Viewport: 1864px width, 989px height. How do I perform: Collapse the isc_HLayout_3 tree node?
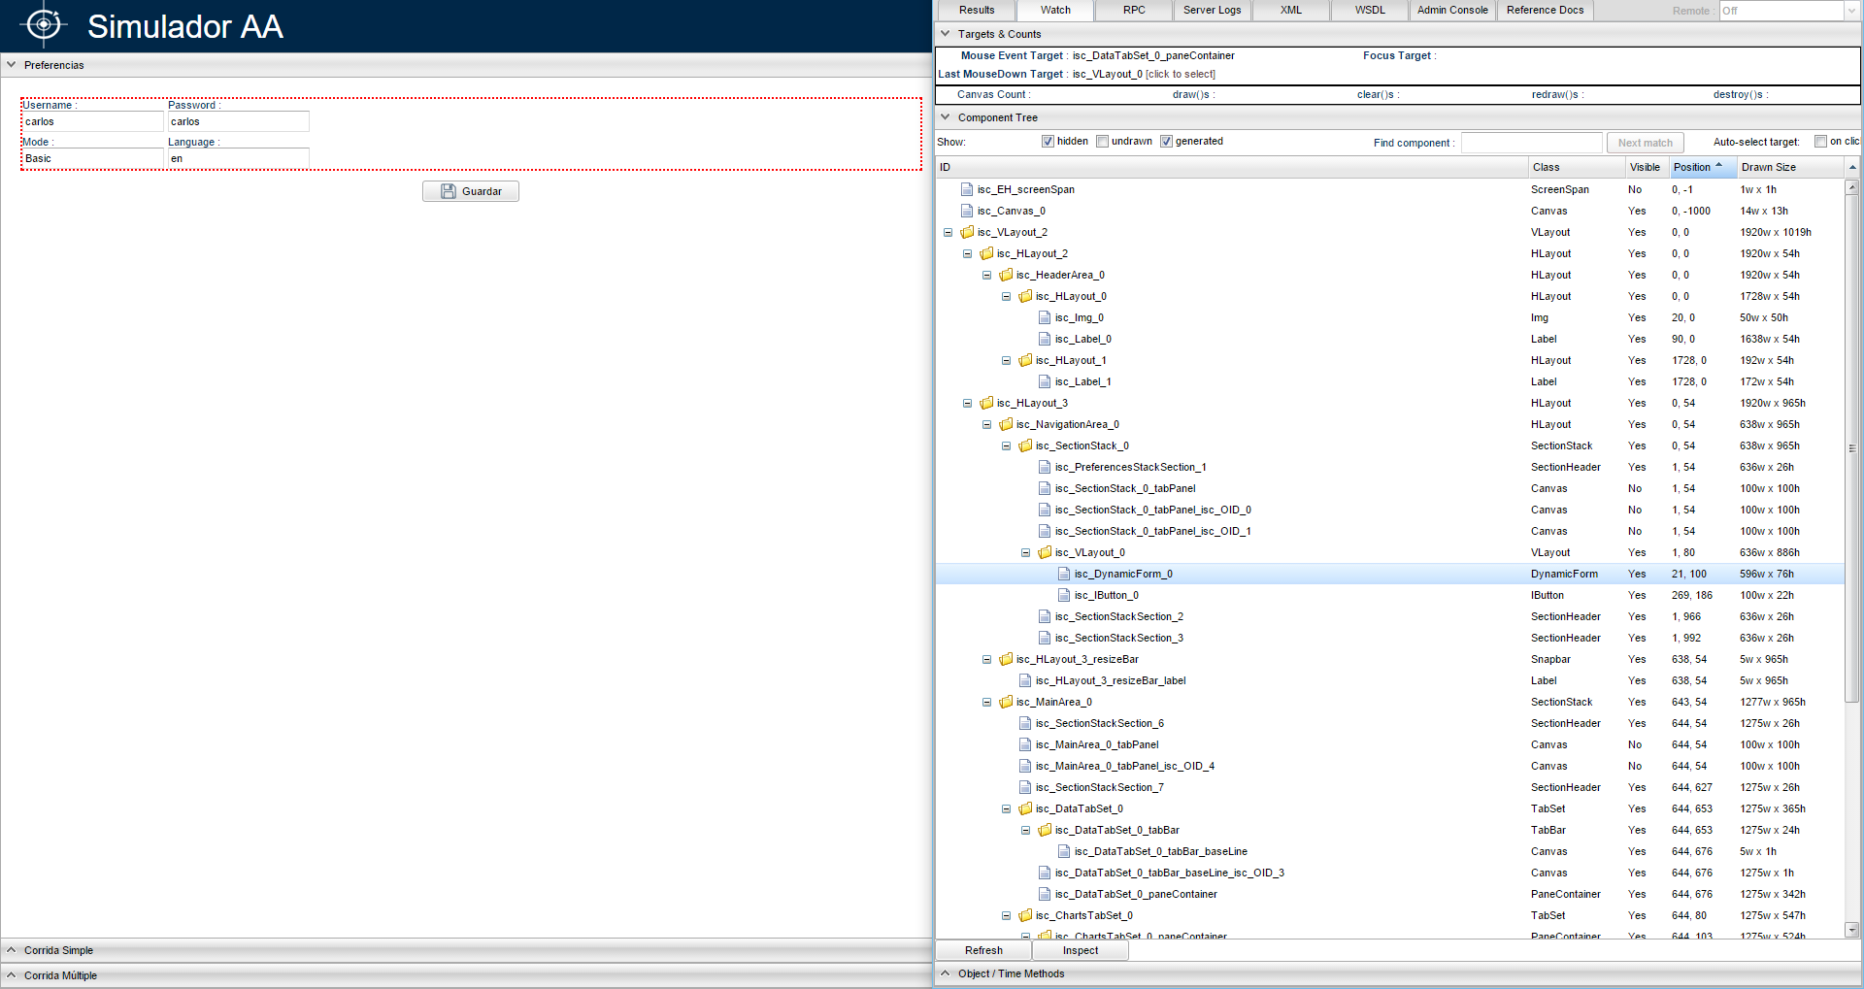[967, 403]
